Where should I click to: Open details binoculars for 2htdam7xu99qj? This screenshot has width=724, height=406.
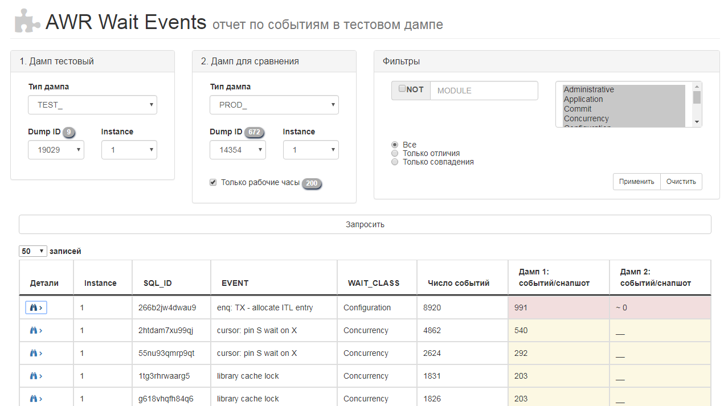[36, 330]
